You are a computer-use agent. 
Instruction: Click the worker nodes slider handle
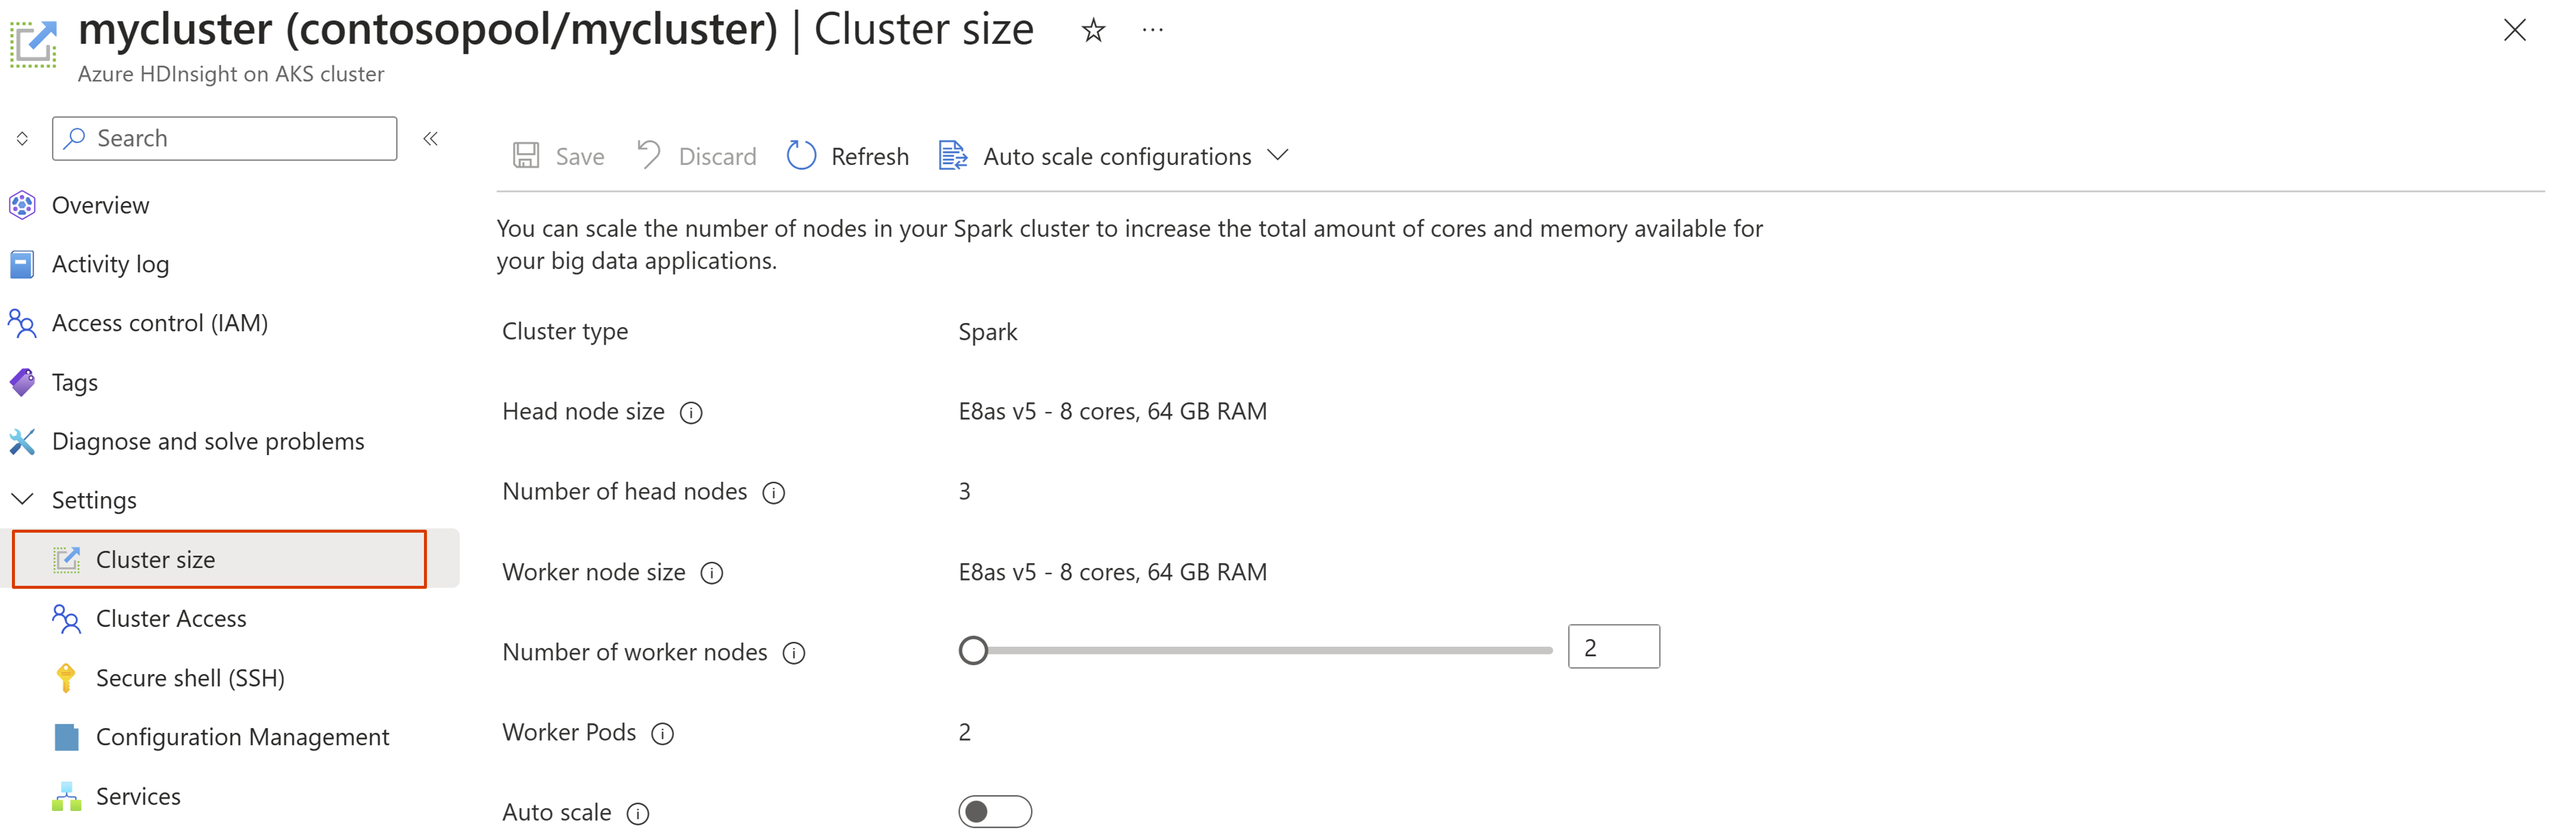(x=973, y=651)
